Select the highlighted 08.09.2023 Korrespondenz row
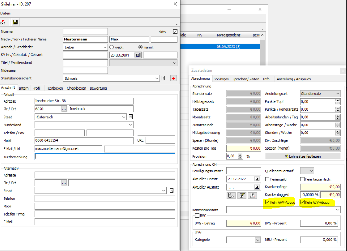Viewport: 347px width, 251px height. click(x=228, y=46)
